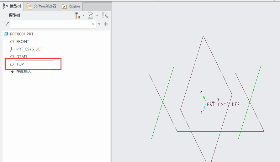Select PRT_CSYS_DEF coordinate system item
280x162 pixels.
(x=29, y=49)
